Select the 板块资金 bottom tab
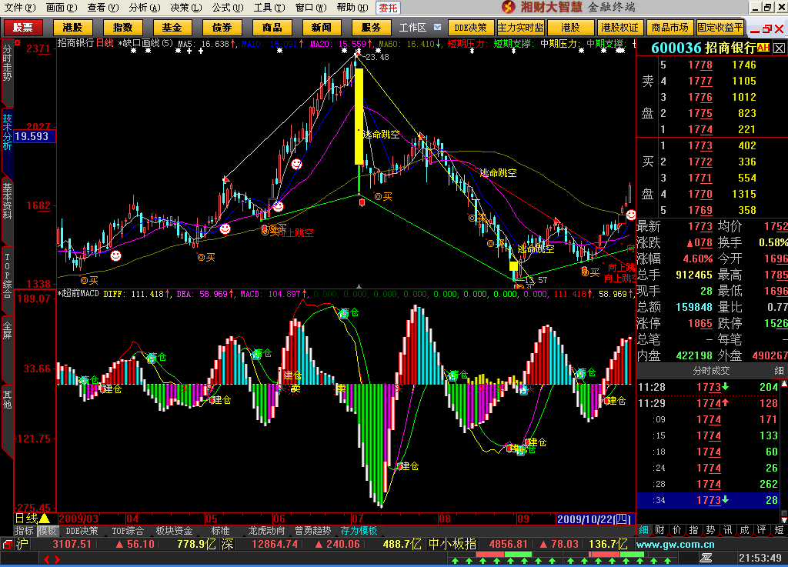Screen dimensions: 788x567 (x=174, y=531)
